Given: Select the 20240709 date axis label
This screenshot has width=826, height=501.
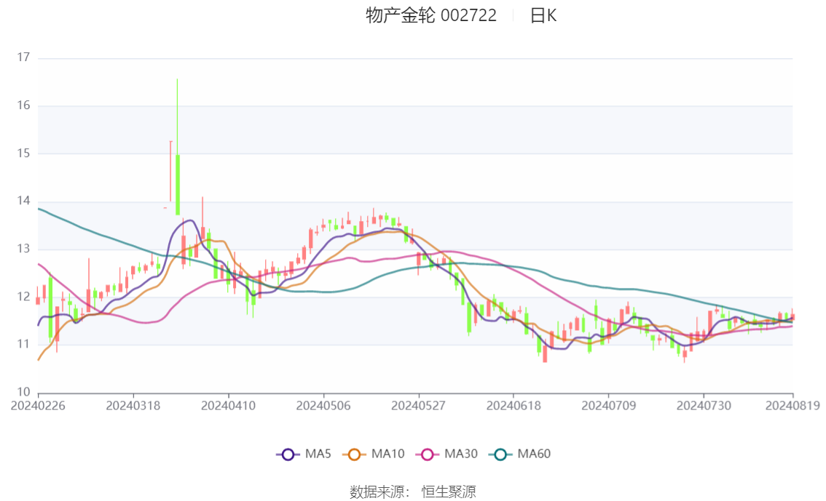Looking at the screenshot, I should point(608,406).
